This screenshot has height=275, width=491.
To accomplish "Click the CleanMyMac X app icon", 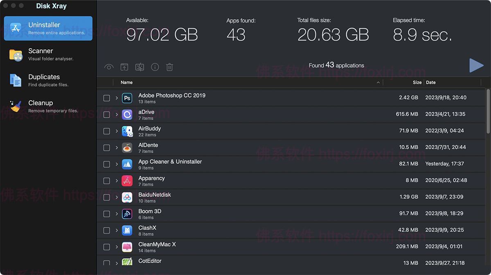I will [x=127, y=247].
